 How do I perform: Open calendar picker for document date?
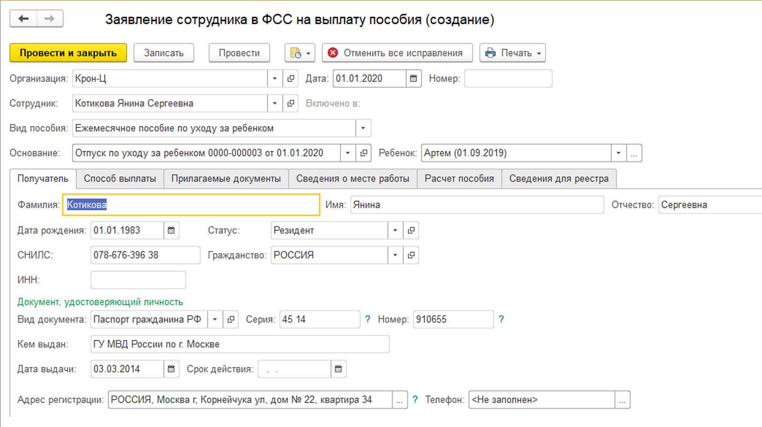(414, 79)
